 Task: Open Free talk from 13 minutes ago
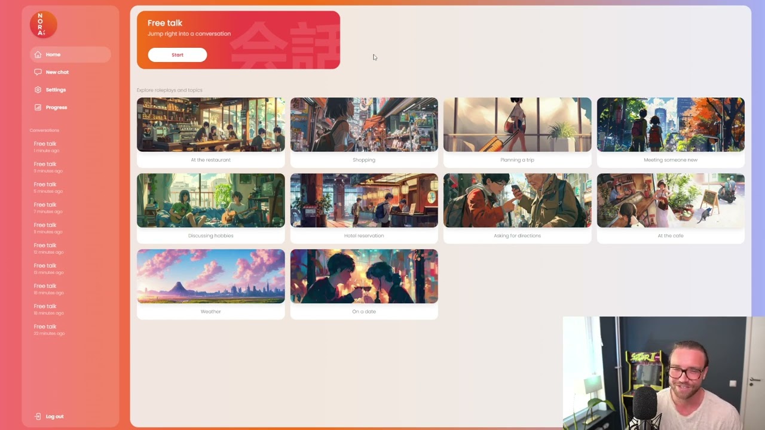click(x=48, y=269)
